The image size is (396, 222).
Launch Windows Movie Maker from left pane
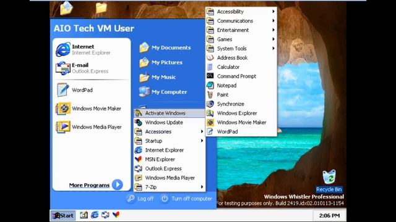tap(88, 109)
